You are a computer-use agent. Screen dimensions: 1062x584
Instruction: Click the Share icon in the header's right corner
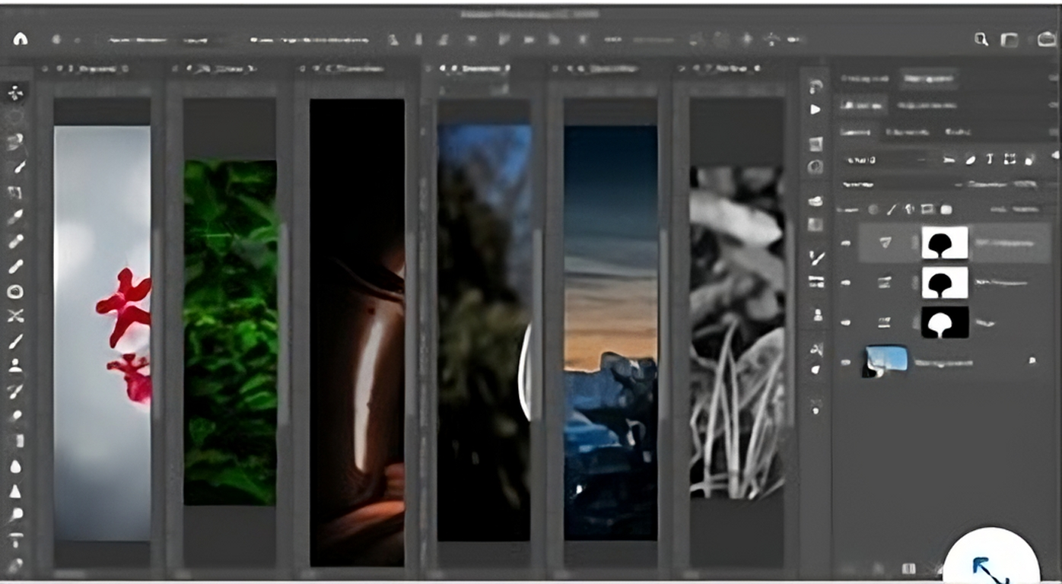(1047, 40)
